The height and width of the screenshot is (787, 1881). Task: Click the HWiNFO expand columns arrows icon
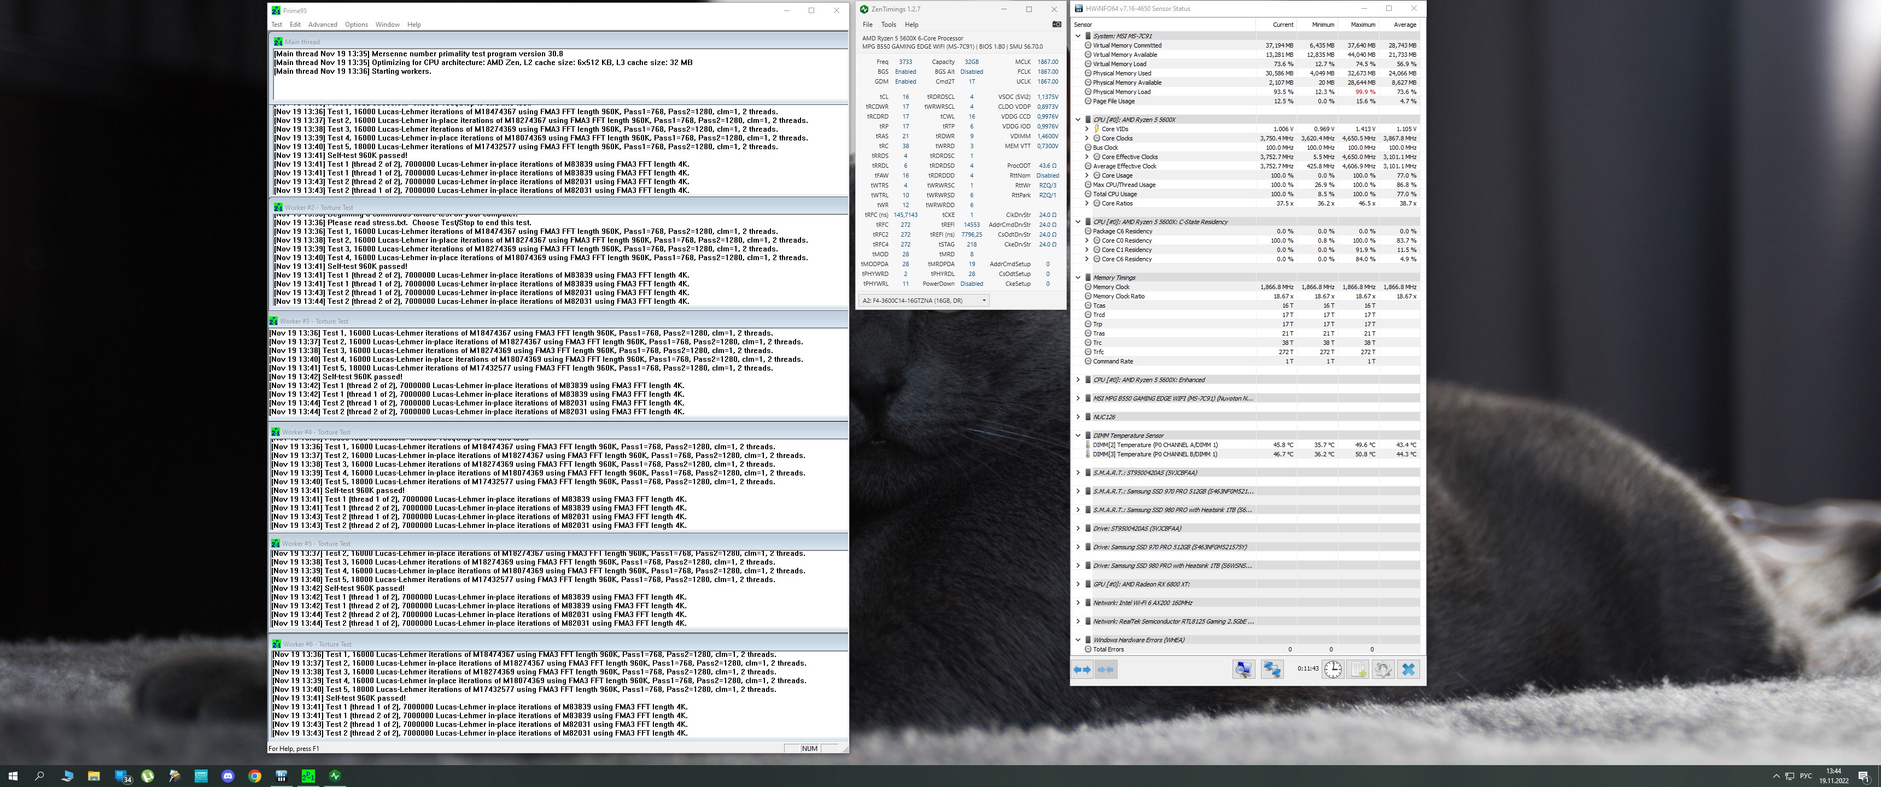coord(1082,669)
